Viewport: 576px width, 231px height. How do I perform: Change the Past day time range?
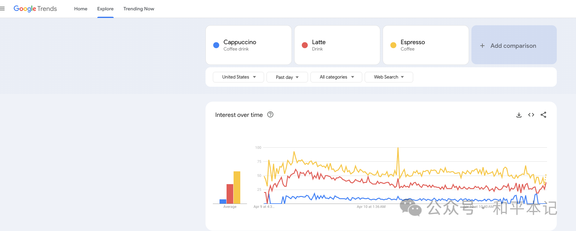point(287,77)
